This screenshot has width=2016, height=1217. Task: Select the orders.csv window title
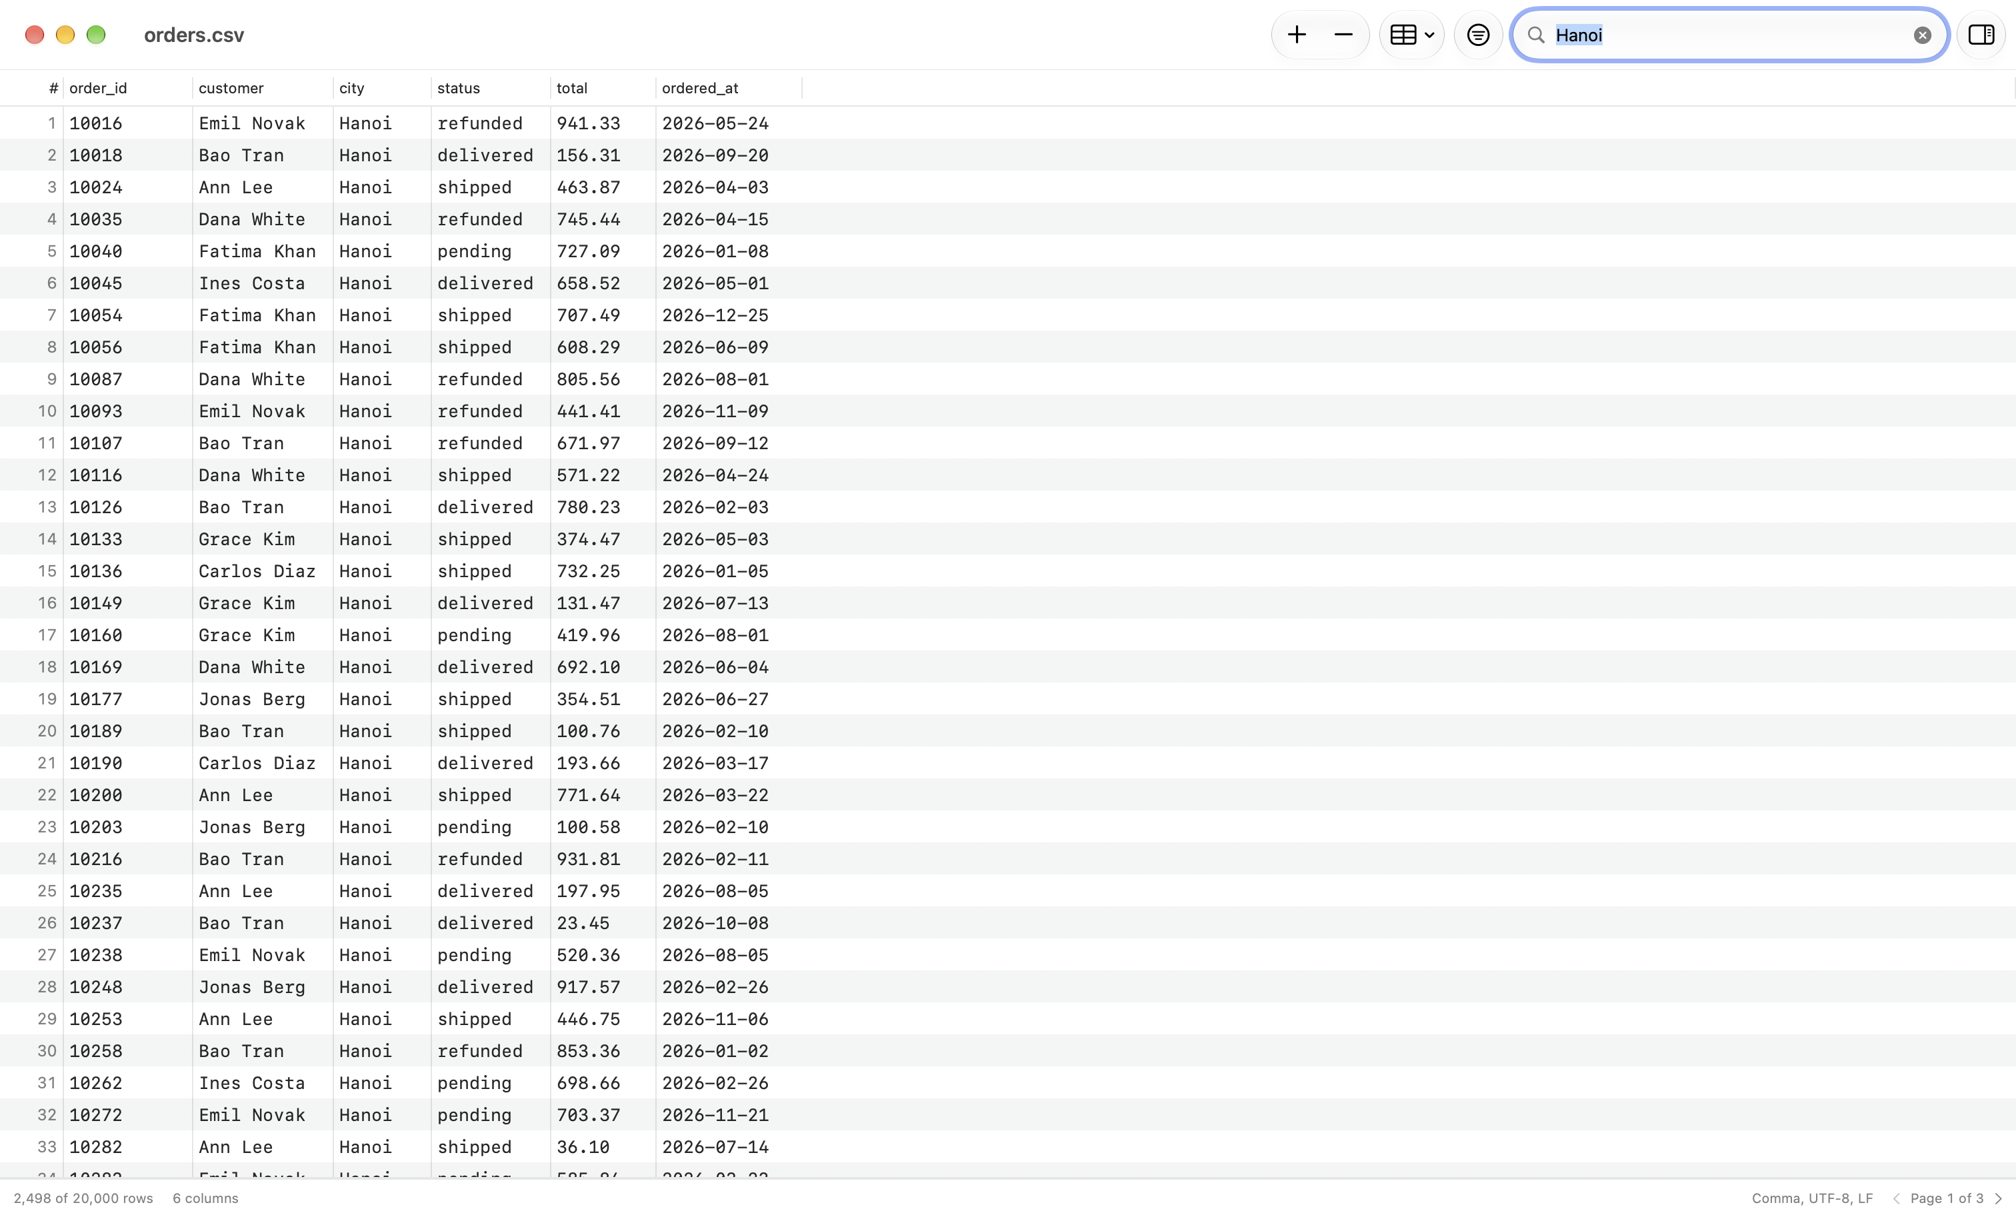point(194,35)
